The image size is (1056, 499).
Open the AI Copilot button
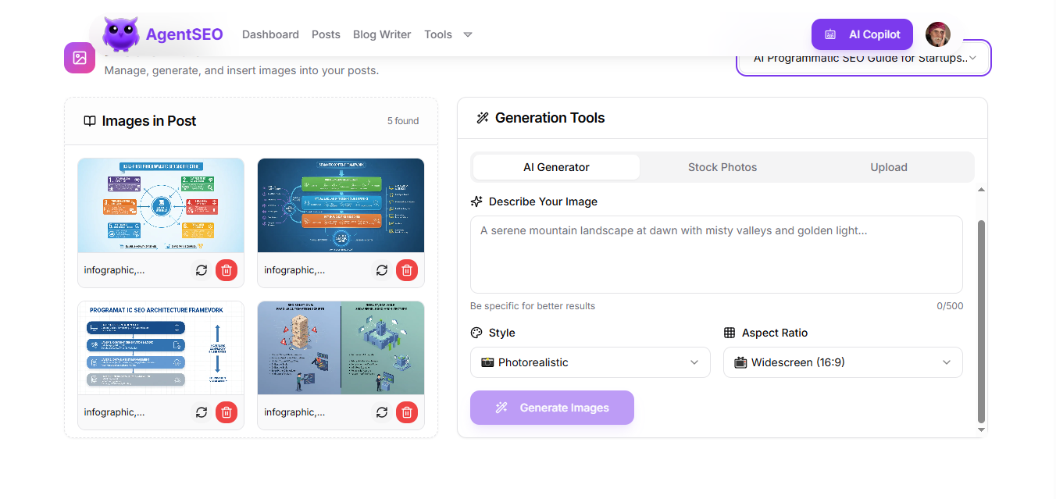(x=862, y=34)
